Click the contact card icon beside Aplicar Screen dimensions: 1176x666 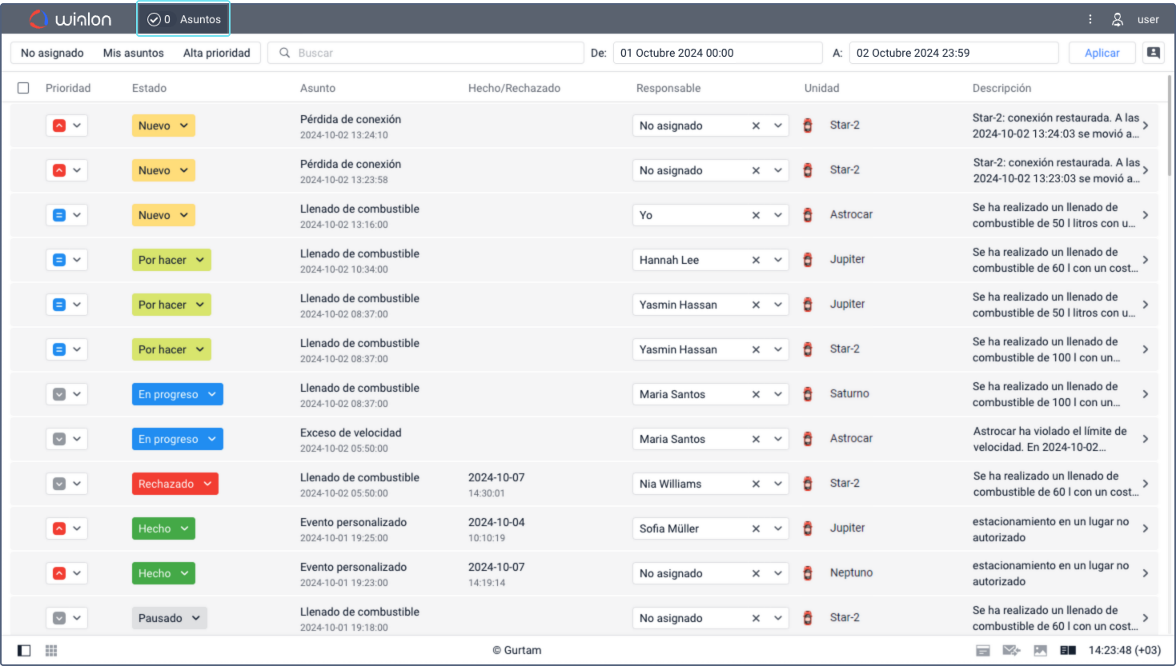click(x=1153, y=53)
